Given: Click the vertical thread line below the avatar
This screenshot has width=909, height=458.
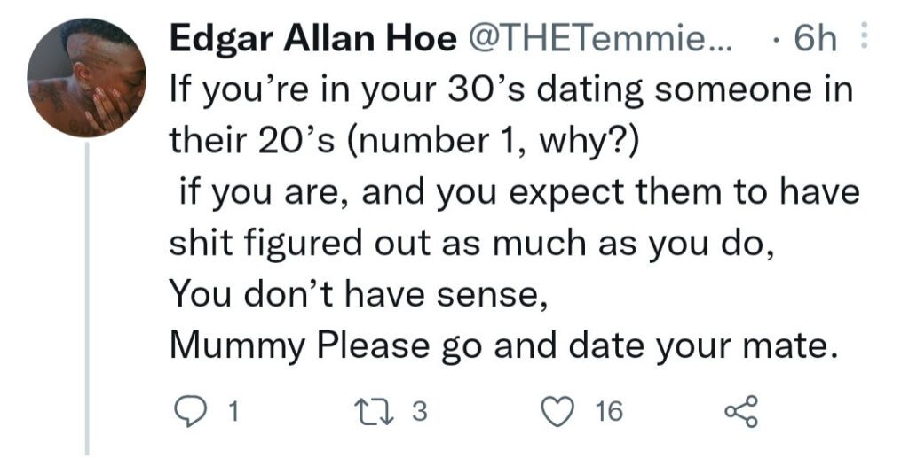Looking at the screenshot, I should (86, 292).
